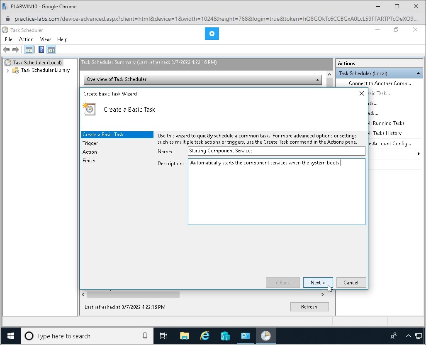Click the padlock icon in Chrome address bar

point(8,19)
